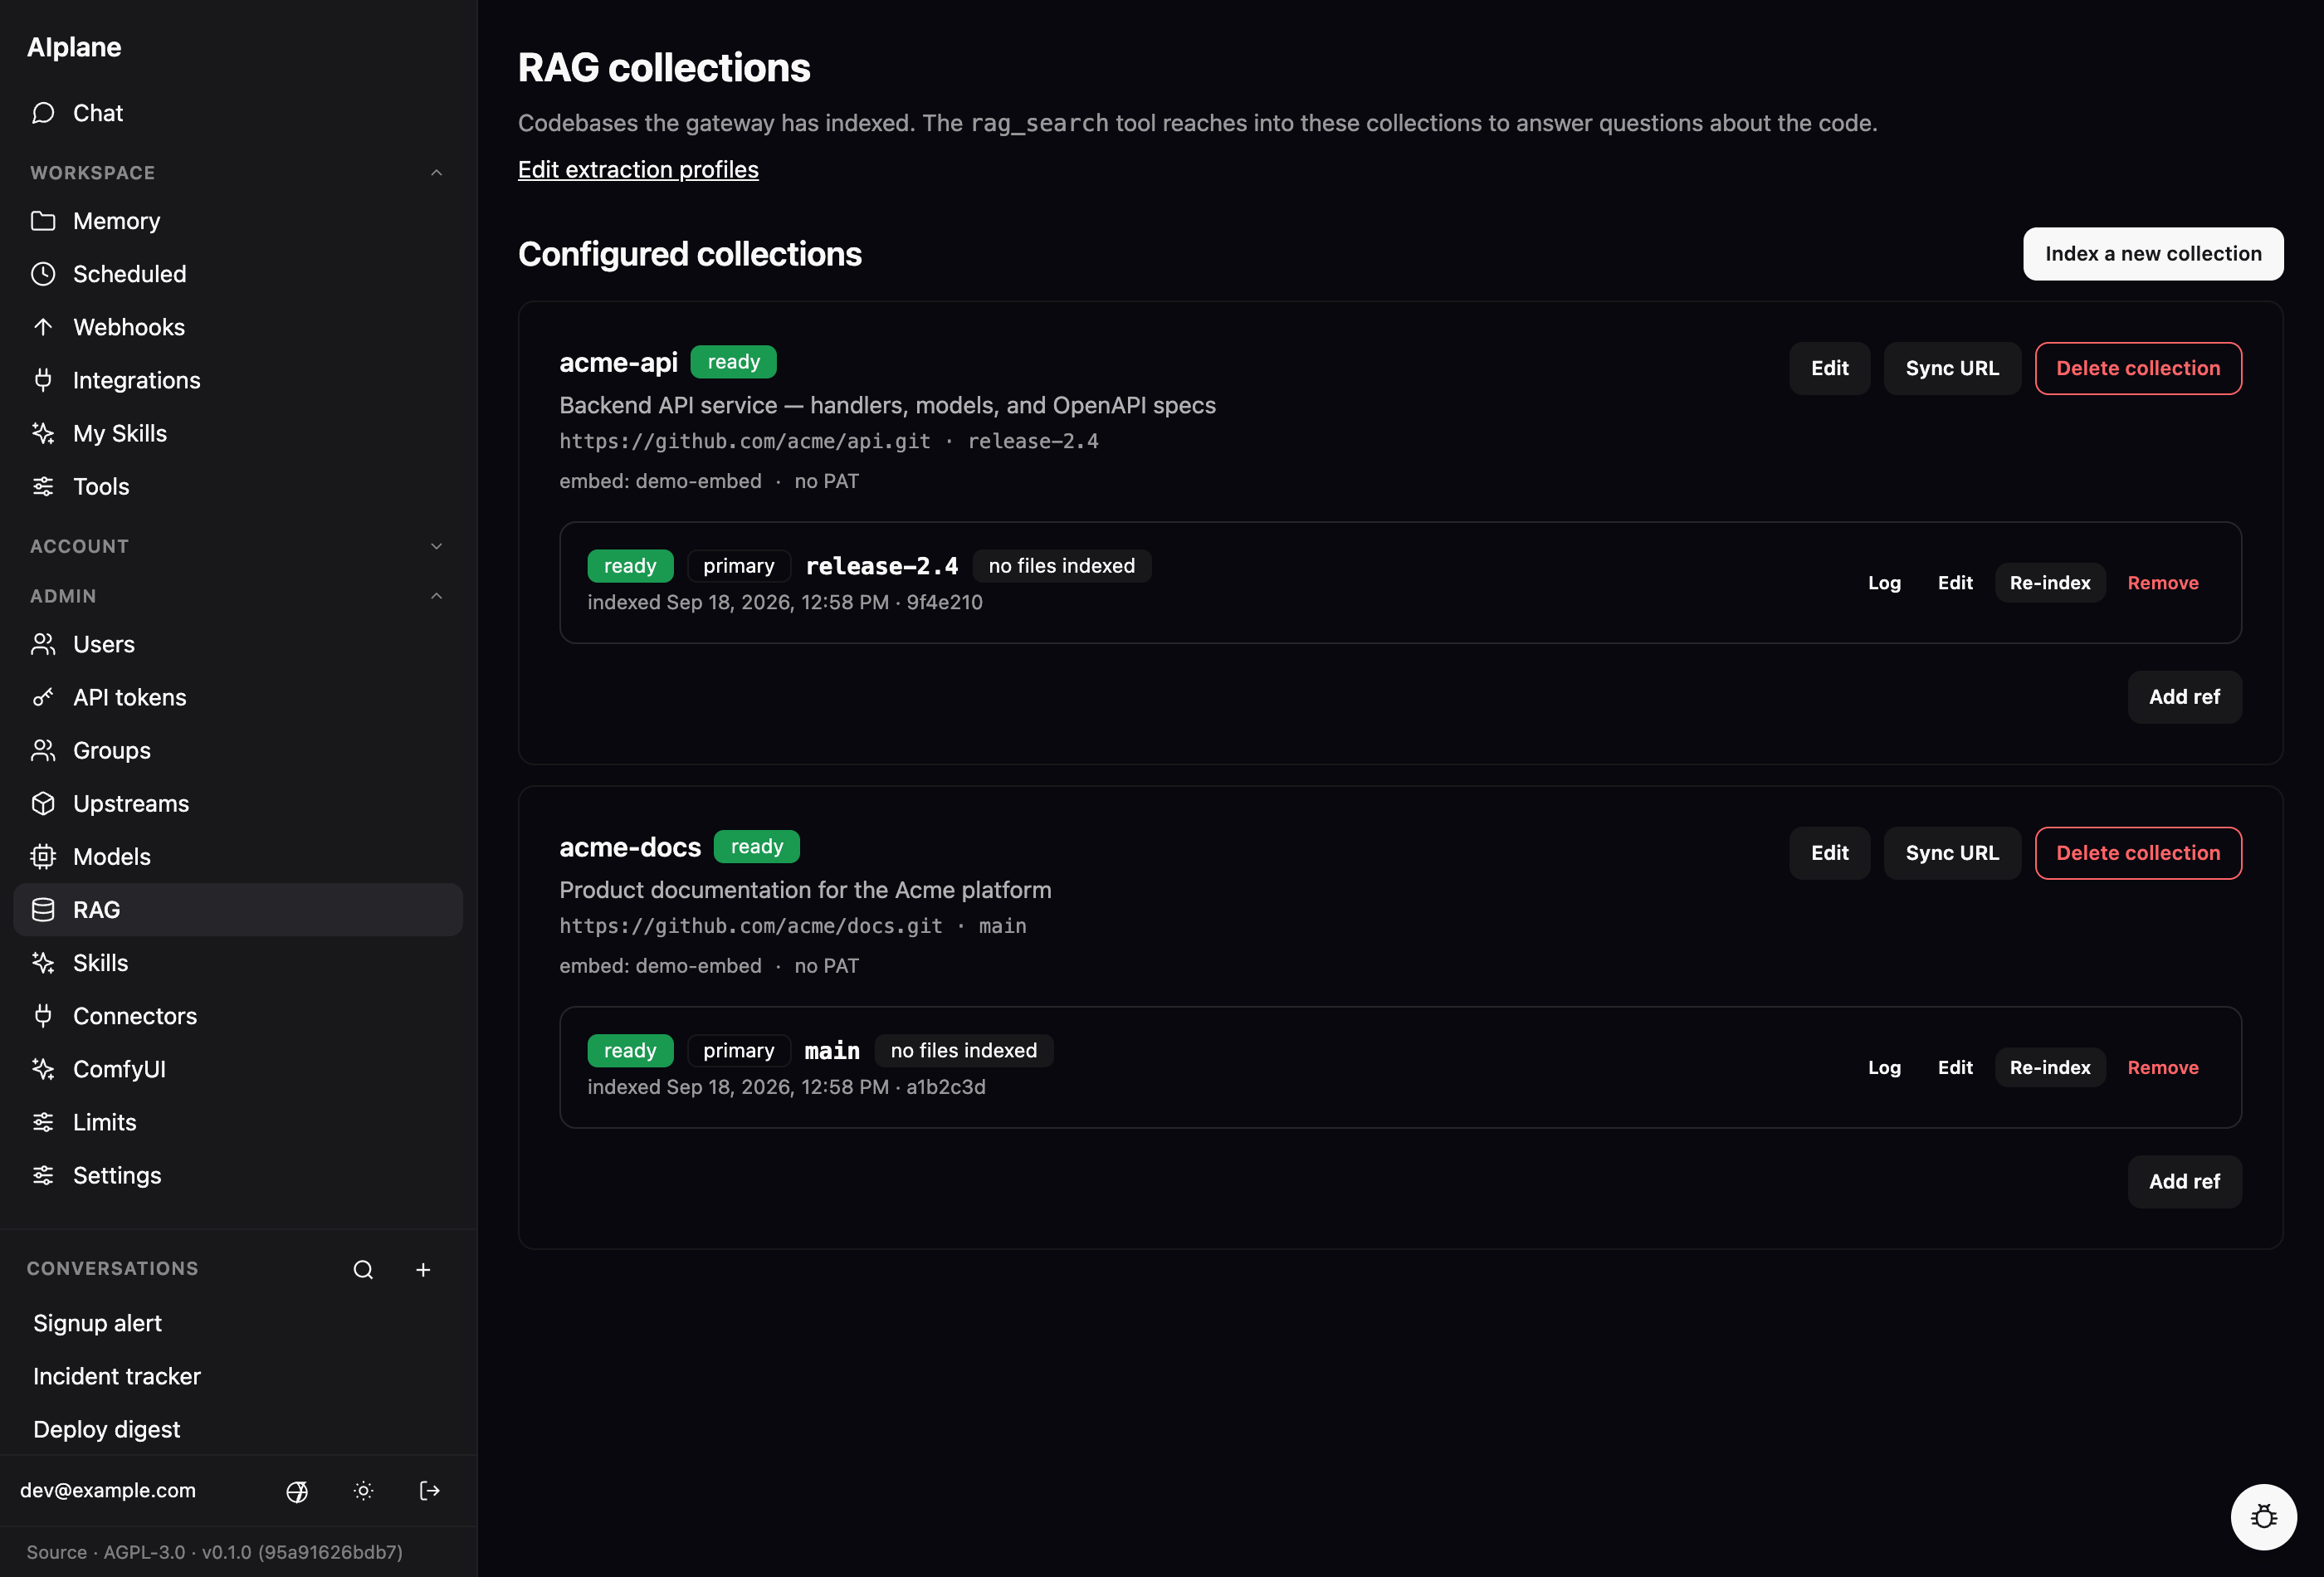Collapse the Admin section

coord(237,596)
